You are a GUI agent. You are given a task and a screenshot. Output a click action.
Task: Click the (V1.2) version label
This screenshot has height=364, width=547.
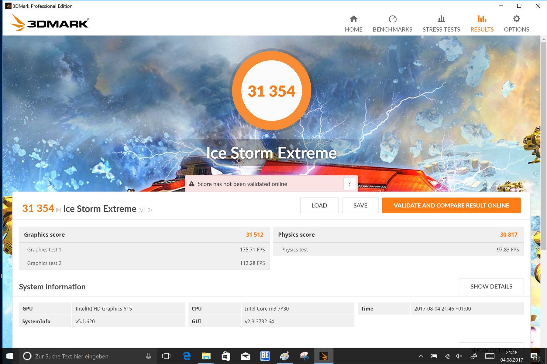point(145,210)
